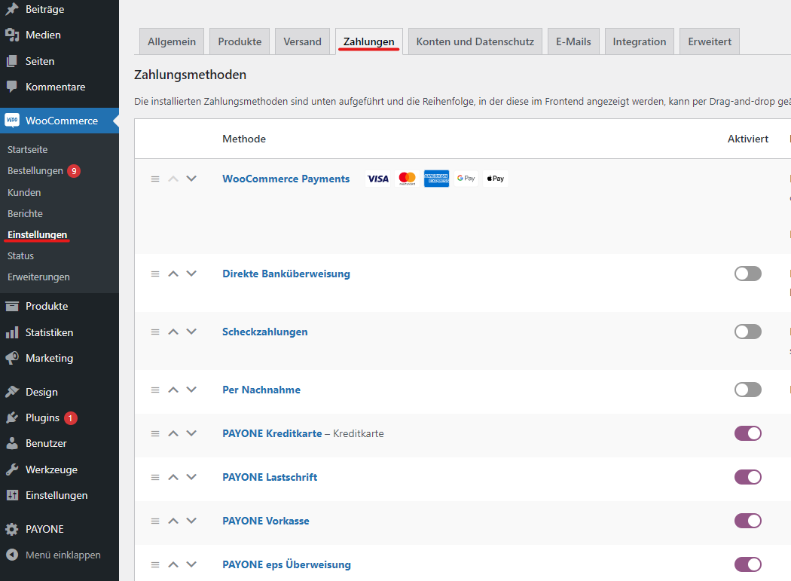The height and width of the screenshot is (581, 791).
Task: Click the Design paintbrush icon
Action: click(12, 392)
